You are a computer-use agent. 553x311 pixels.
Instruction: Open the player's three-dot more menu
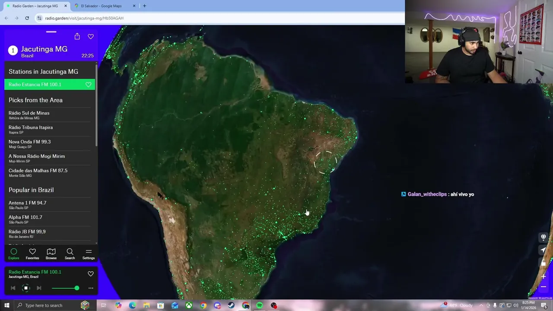(x=91, y=288)
